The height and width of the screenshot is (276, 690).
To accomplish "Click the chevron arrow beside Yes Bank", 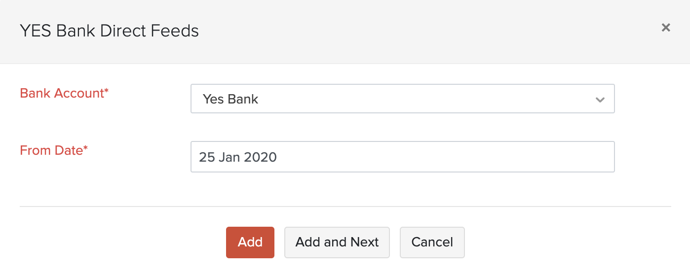I will [600, 100].
